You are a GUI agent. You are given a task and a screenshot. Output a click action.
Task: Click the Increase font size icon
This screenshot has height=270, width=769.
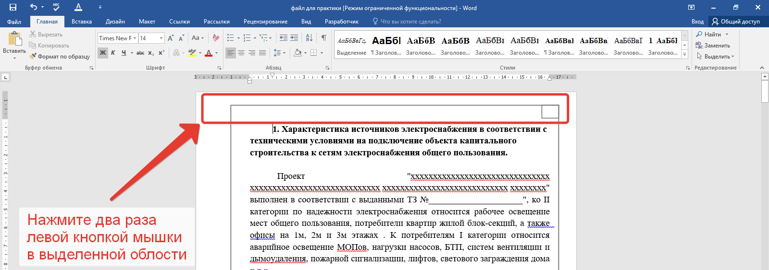click(x=171, y=38)
